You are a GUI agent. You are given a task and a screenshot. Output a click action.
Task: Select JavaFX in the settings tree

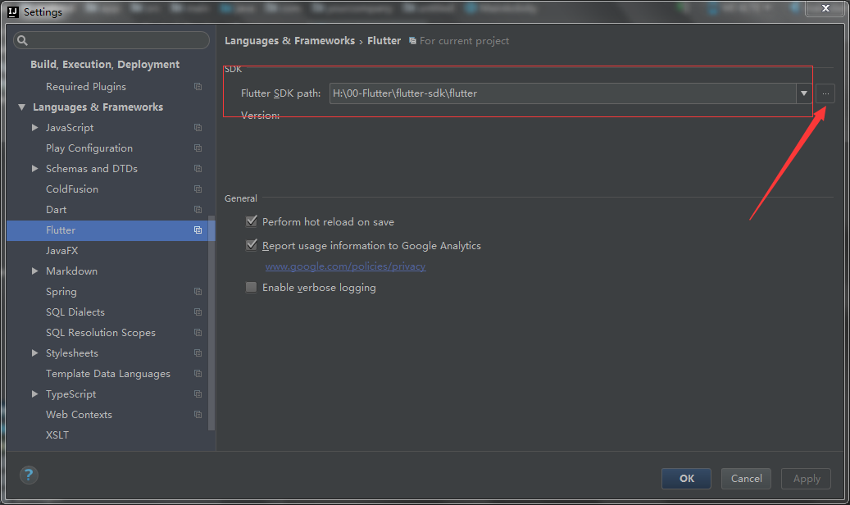62,251
